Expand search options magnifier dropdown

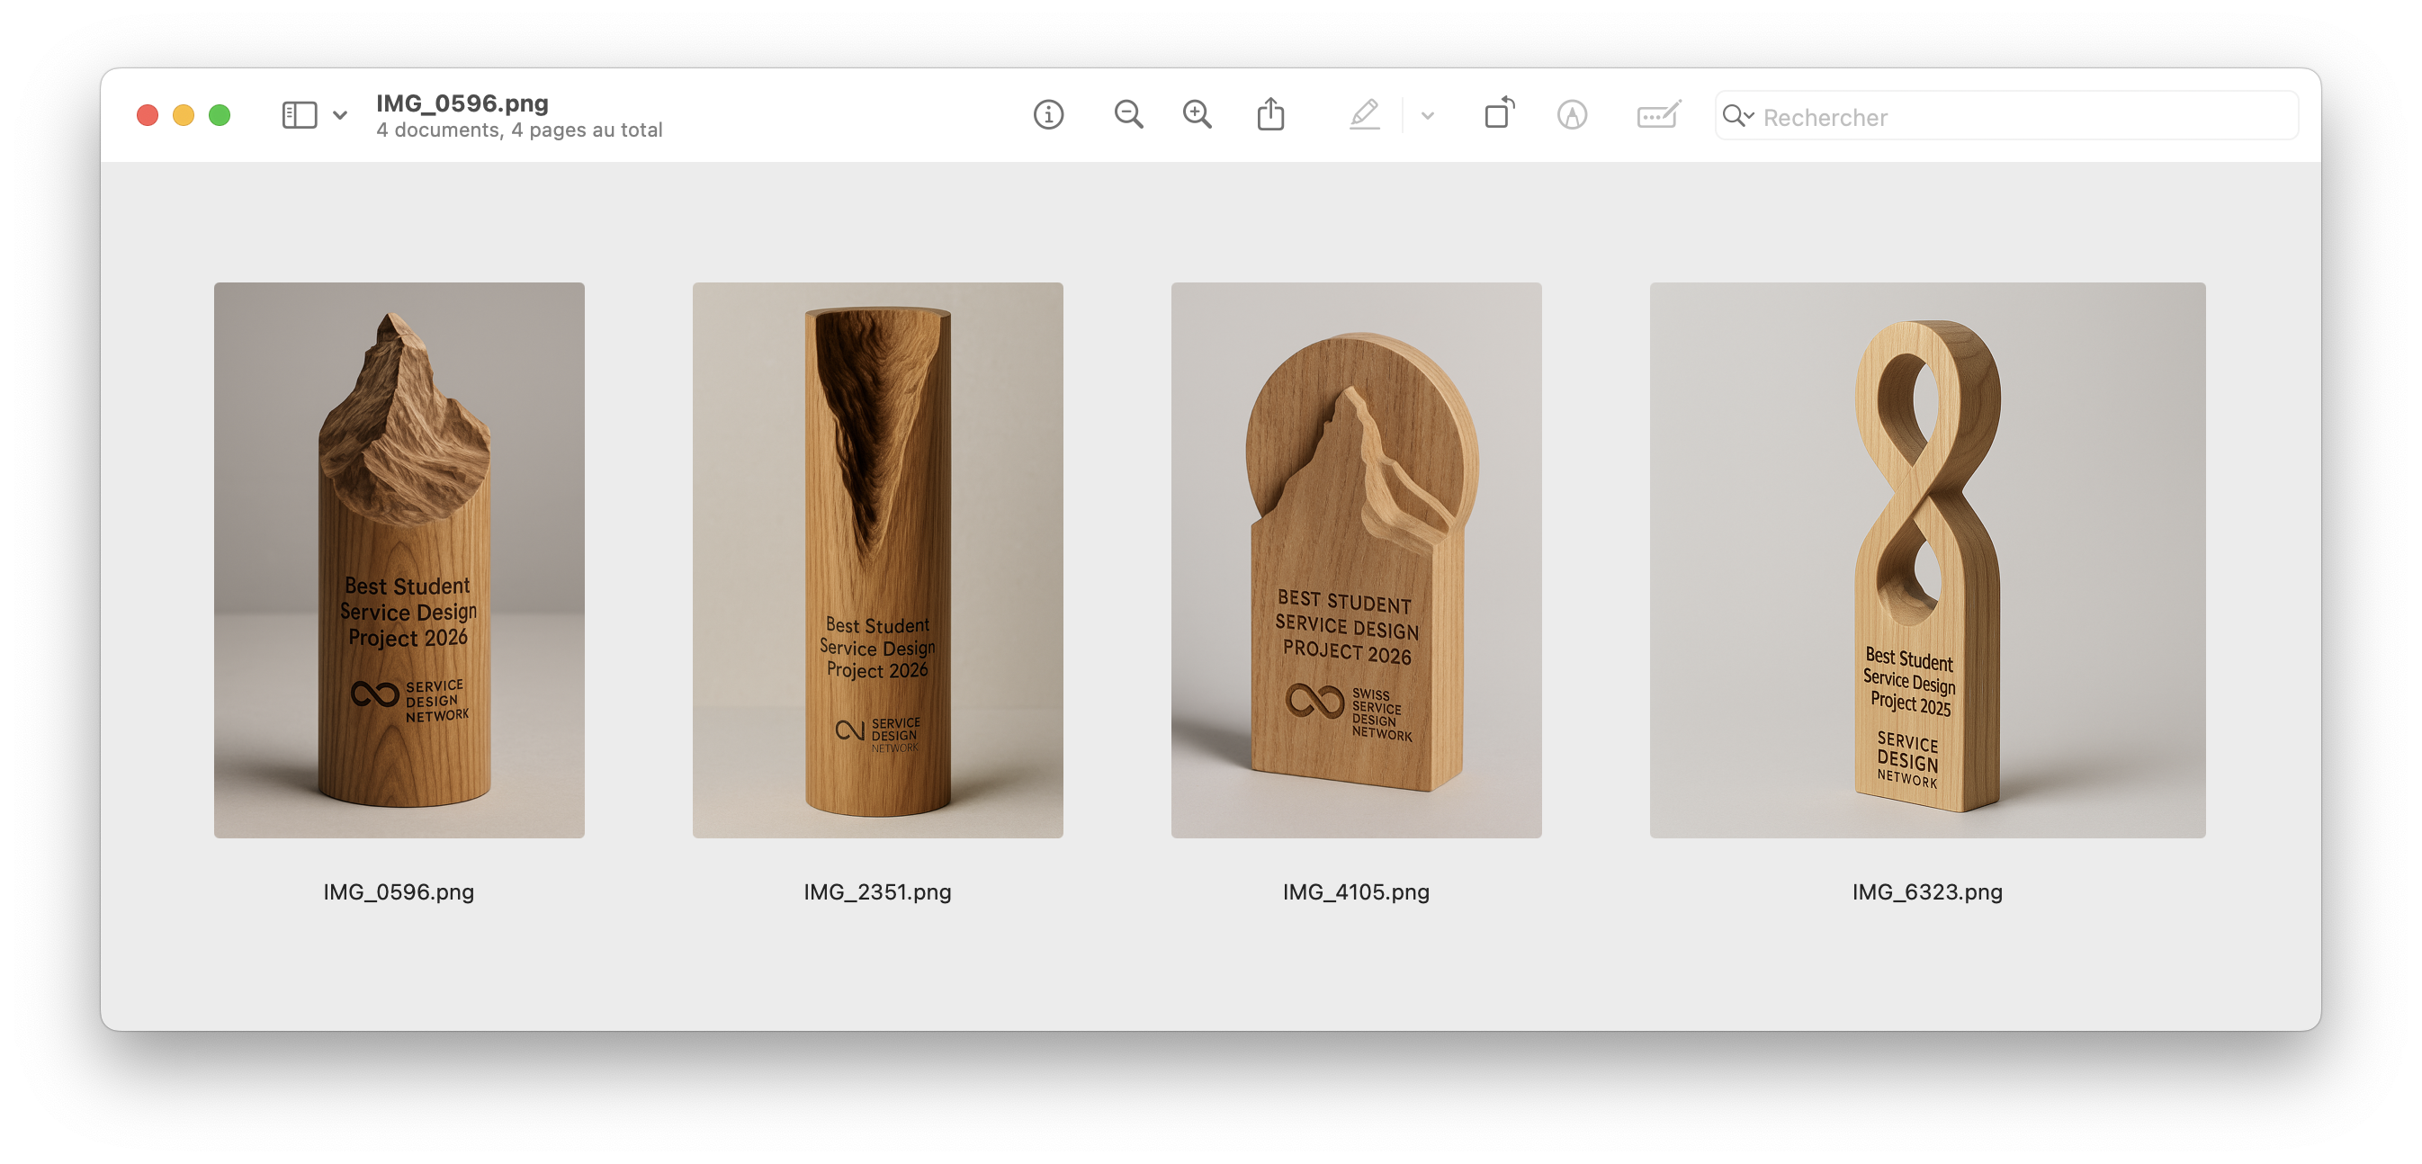[1738, 116]
